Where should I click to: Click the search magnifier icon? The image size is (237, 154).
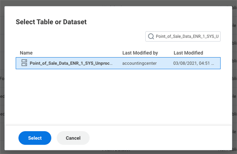pyautogui.click(x=151, y=37)
